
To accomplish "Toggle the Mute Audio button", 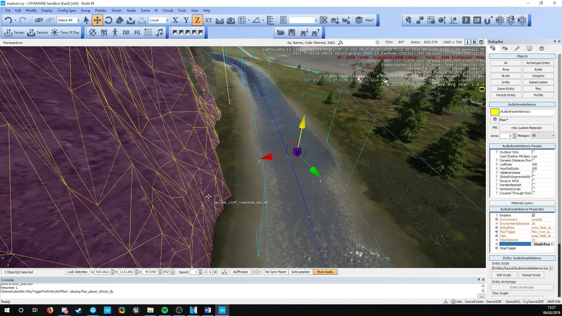I will point(325,272).
